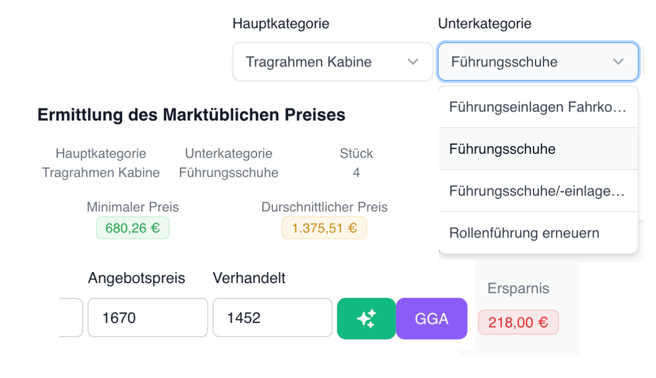The image size is (656, 378).
Task: Click the red Ersparnis 218,00 € badge
Action: click(518, 322)
